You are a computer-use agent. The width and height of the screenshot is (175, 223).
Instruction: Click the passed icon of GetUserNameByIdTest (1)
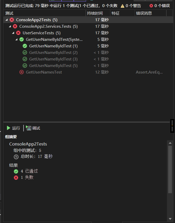(25, 46)
